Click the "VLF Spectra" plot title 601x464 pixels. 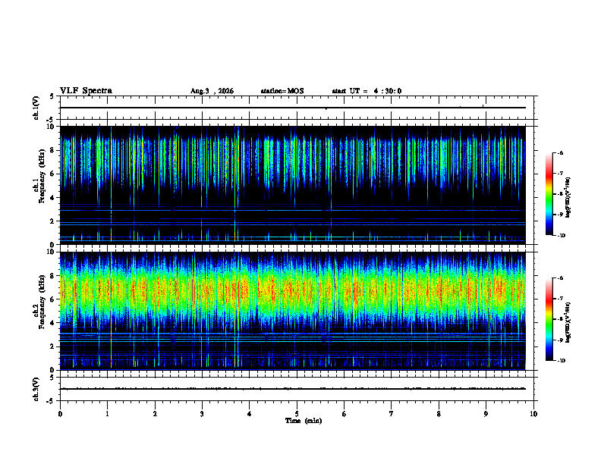86,91
